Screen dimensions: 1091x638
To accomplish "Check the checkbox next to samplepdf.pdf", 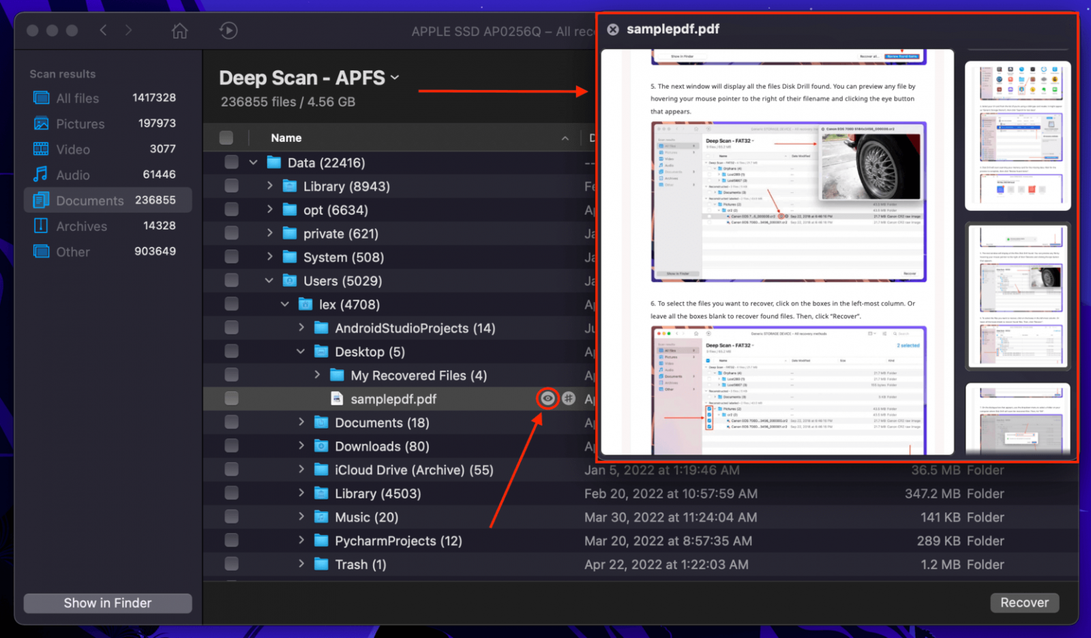I will pos(231,398).
